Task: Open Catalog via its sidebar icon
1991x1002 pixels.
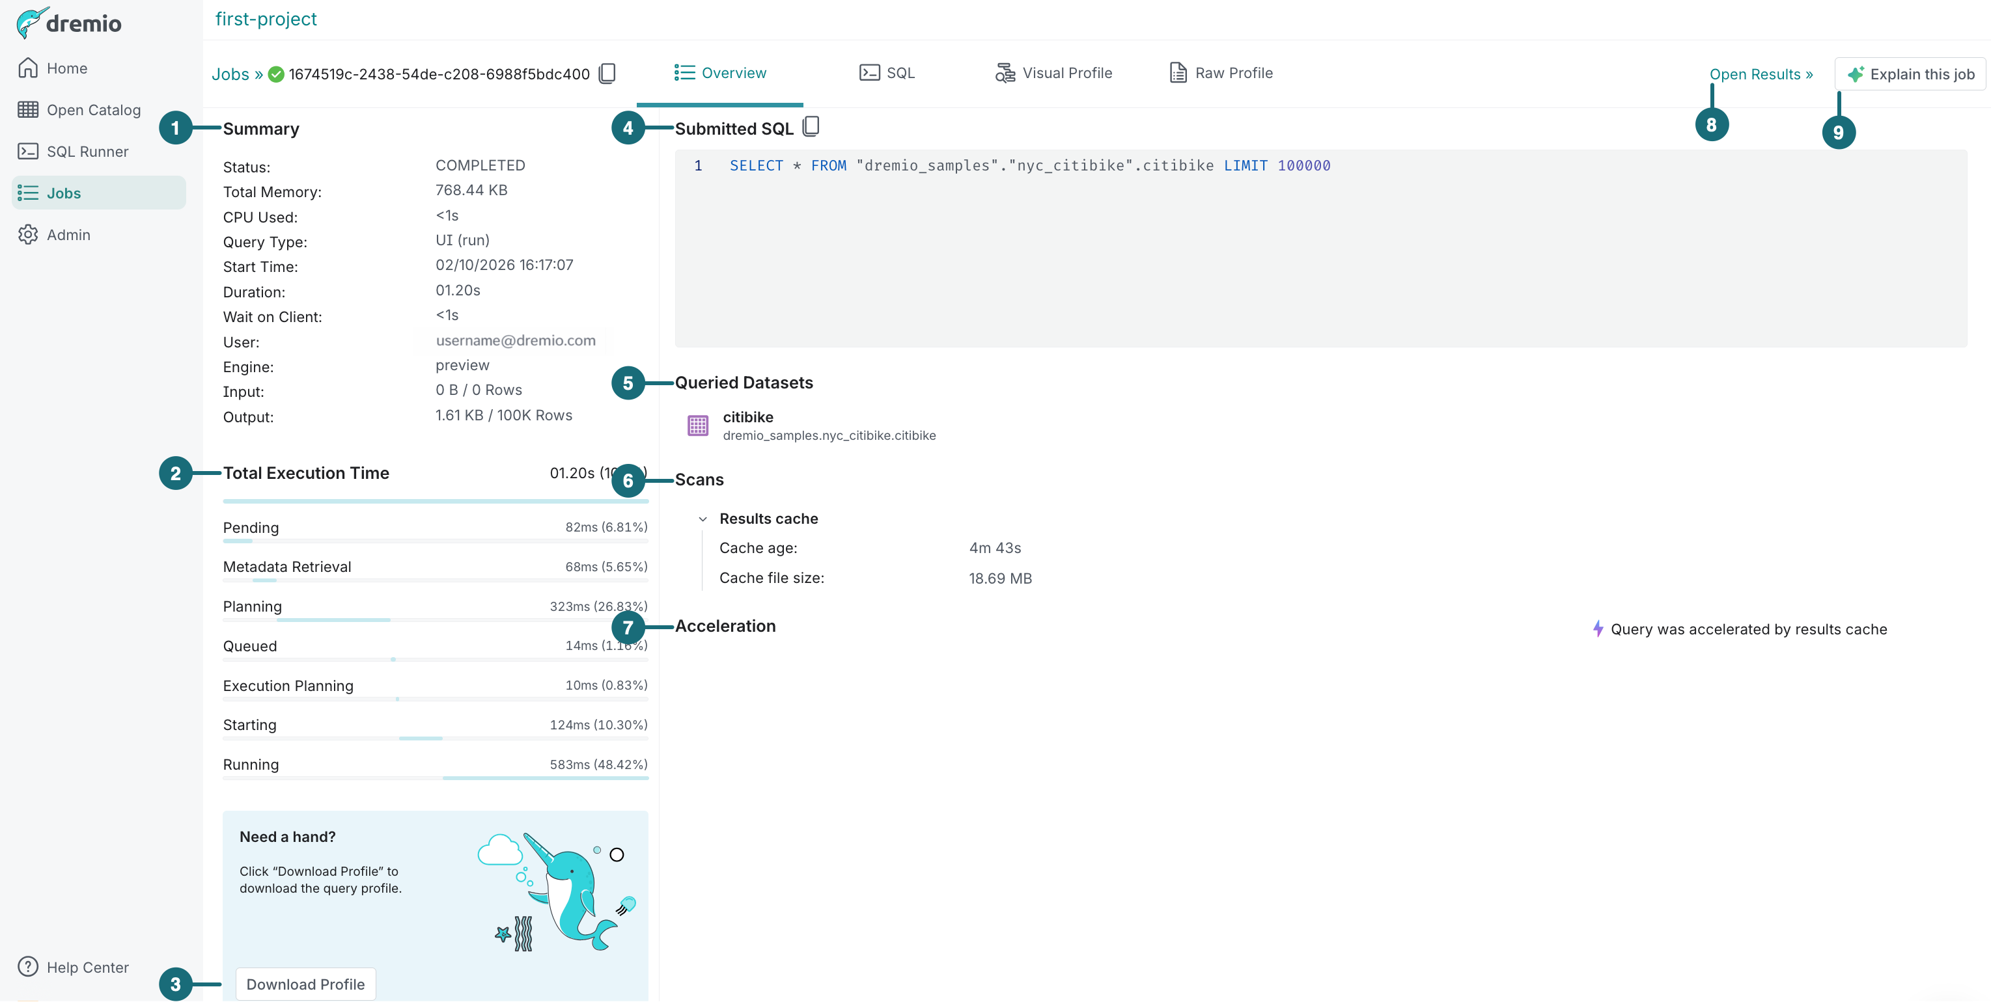Action: 28,109
